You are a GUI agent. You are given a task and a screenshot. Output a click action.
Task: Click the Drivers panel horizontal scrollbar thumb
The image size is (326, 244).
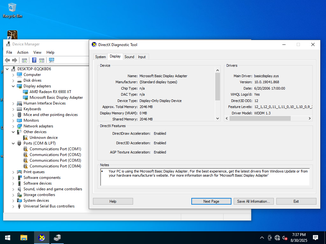[x=260, y=119]
